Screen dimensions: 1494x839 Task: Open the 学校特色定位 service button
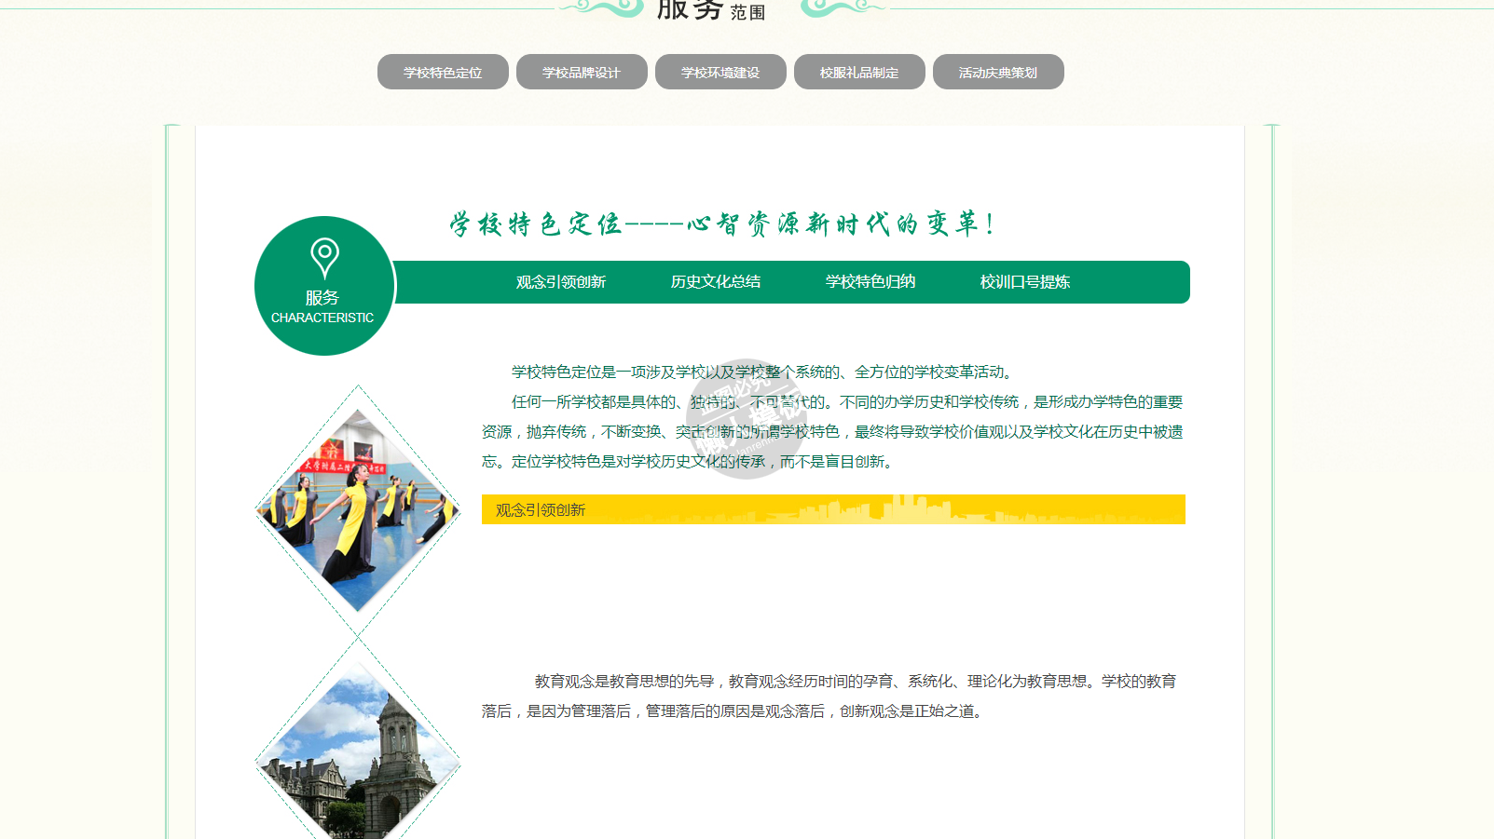click(x=443, y=73)
